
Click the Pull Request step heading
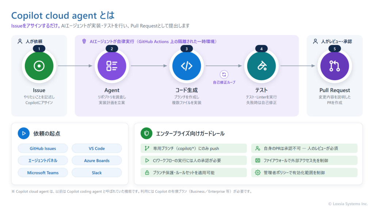click(335, 90)
